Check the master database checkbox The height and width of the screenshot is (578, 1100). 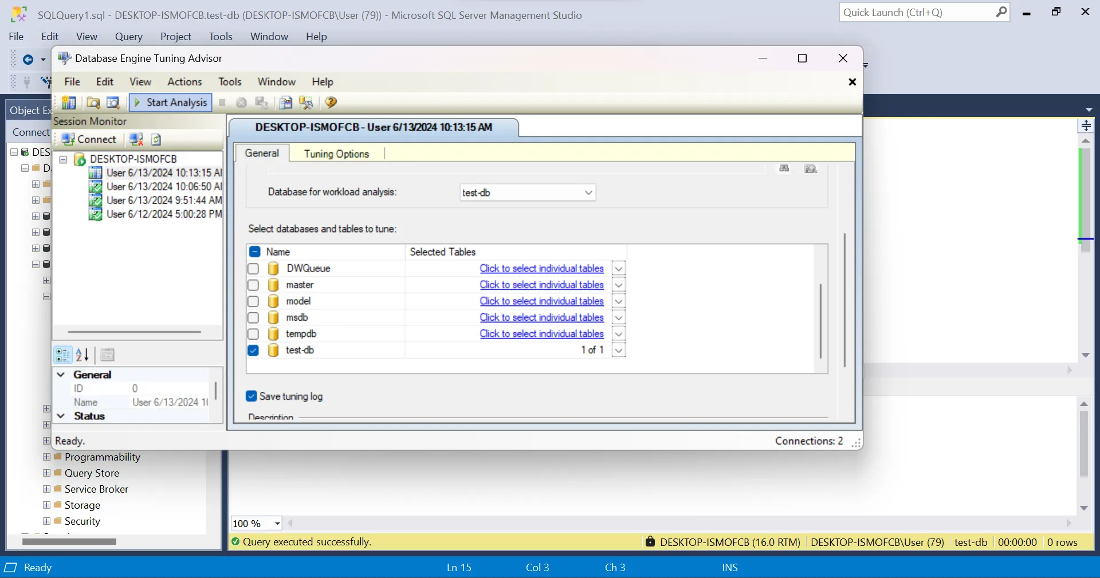tap(253, 285)
